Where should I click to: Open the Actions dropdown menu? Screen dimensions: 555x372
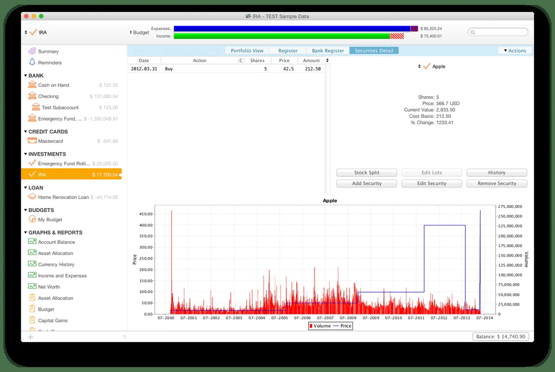point(515,51)
